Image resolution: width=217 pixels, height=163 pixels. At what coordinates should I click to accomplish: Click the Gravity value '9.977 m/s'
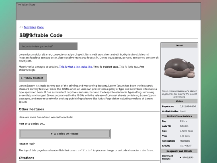[x=186, y=146]
